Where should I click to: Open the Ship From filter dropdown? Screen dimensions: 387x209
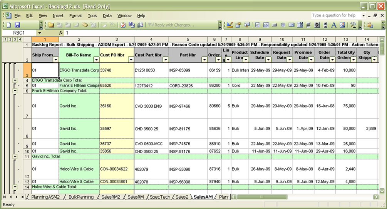point(56,60)
